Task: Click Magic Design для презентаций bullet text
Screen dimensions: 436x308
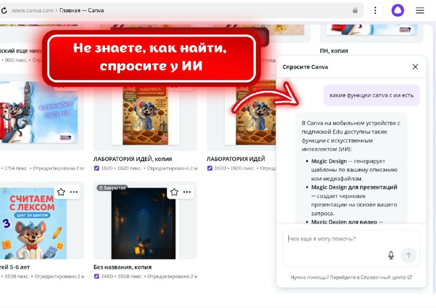Action: (354, 187)
